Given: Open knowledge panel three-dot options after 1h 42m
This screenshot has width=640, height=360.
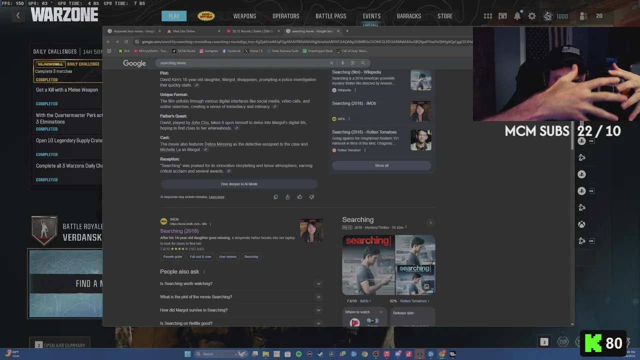Looking at the screenshot, I should coord(405,227).
